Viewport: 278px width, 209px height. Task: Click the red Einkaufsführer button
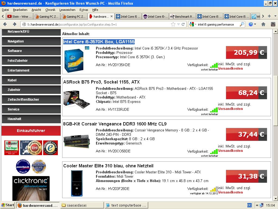31,131
